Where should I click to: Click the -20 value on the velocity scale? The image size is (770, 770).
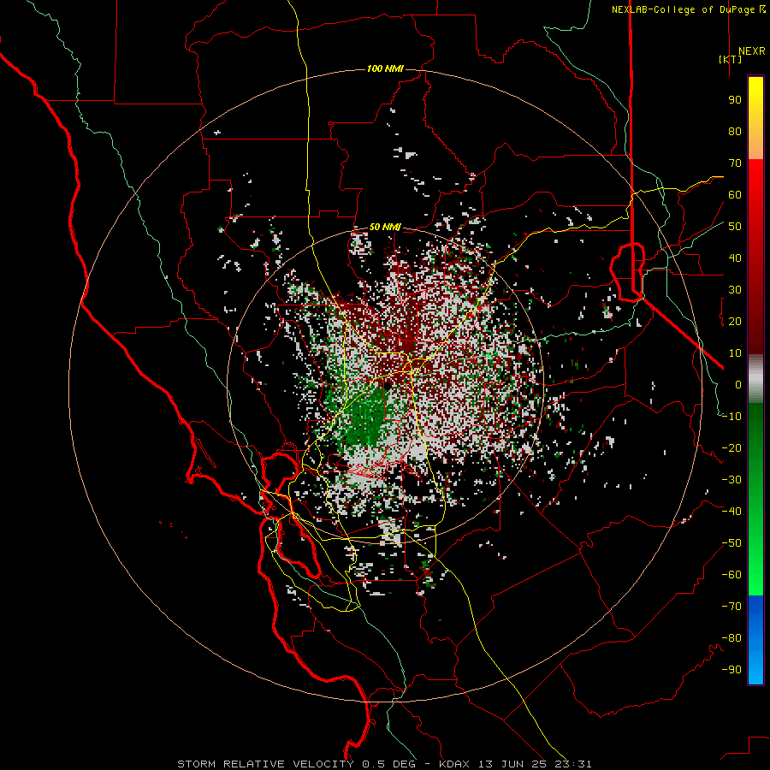click(731, 448)
